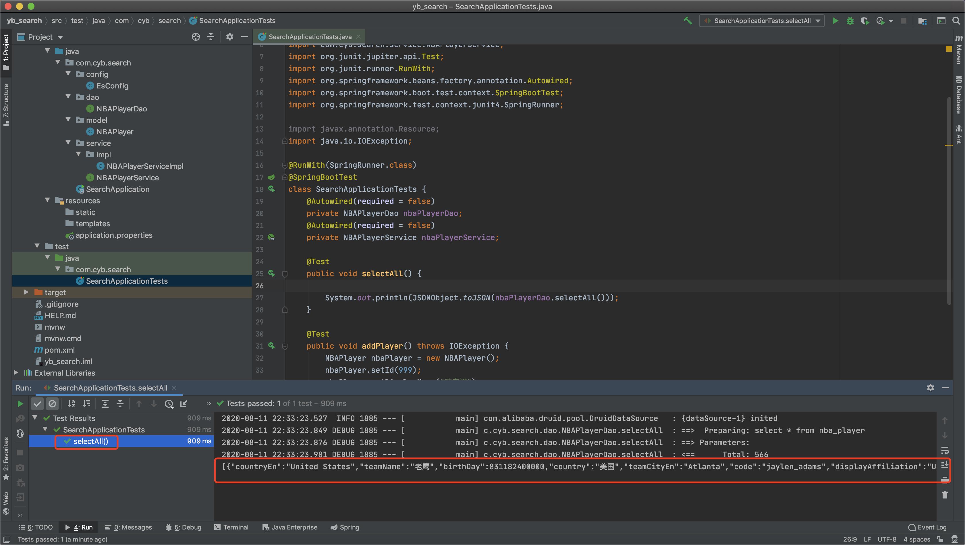Click the Build project hammer icon

(687, 21)
